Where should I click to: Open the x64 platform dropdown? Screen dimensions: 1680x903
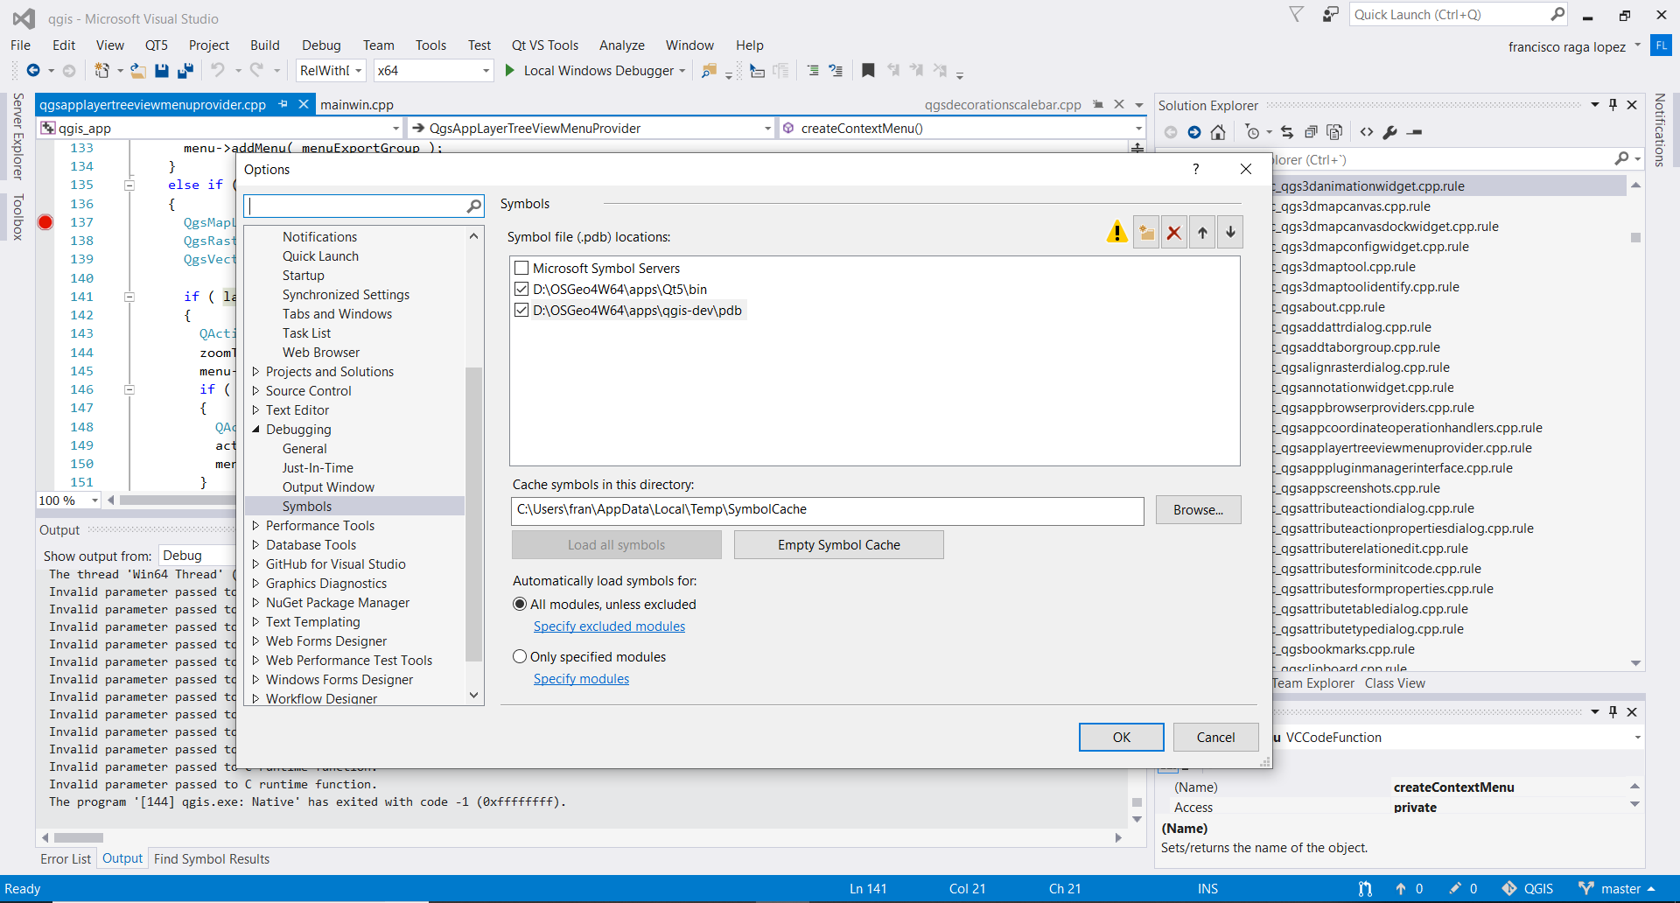(x=486, y=71)
